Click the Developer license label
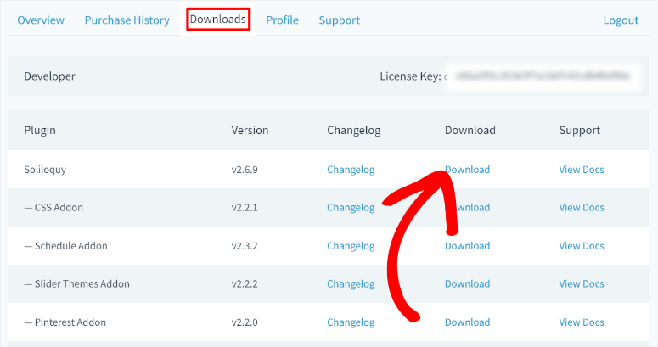 pyautogui.click(x=49, y=76)
